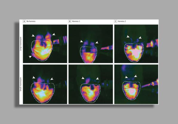Click the upper-right arrowhead in large mannequin no-harness image
Viewport: 178px width, 124px height.
[54, 34]
